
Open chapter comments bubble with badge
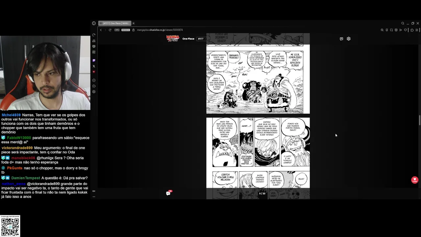tap(168, 193)
